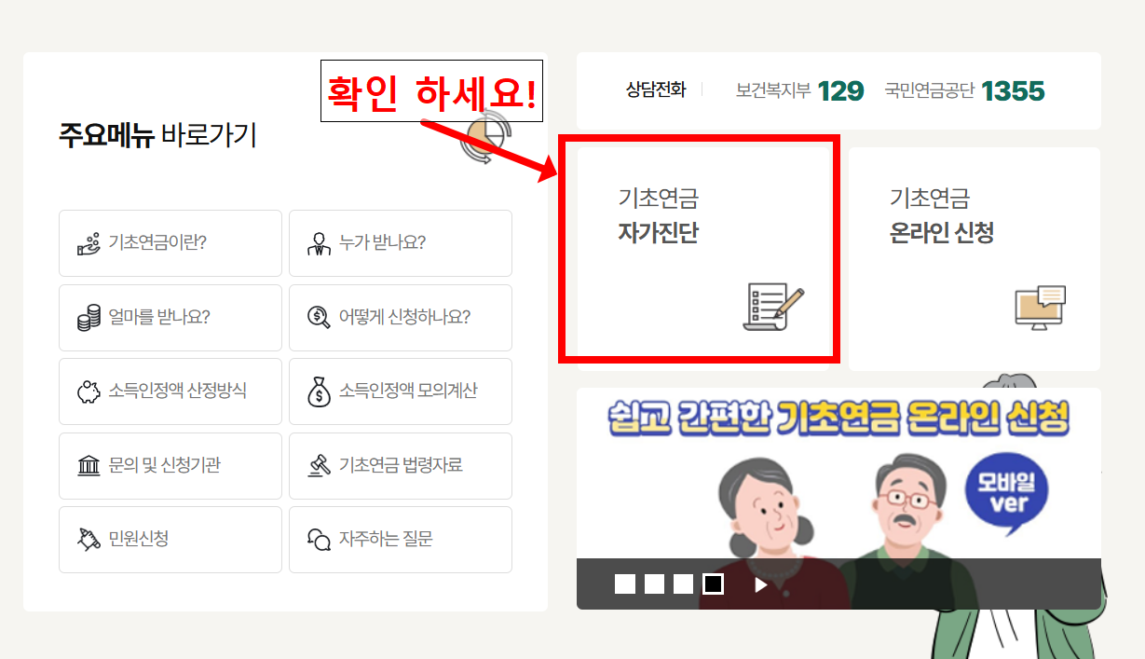Click the gavel icon beside 기초연금 법령자료
Screen dimensions: 1145x659
point(320,466)
